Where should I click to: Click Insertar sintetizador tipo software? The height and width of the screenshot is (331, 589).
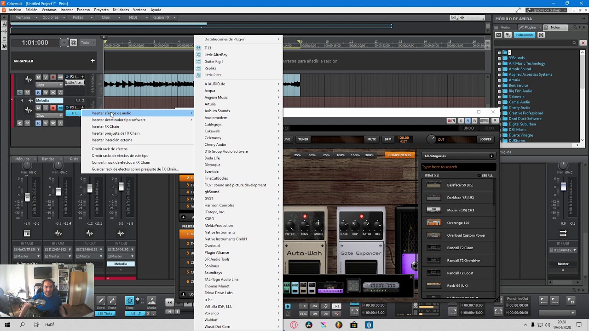(138, 120)
